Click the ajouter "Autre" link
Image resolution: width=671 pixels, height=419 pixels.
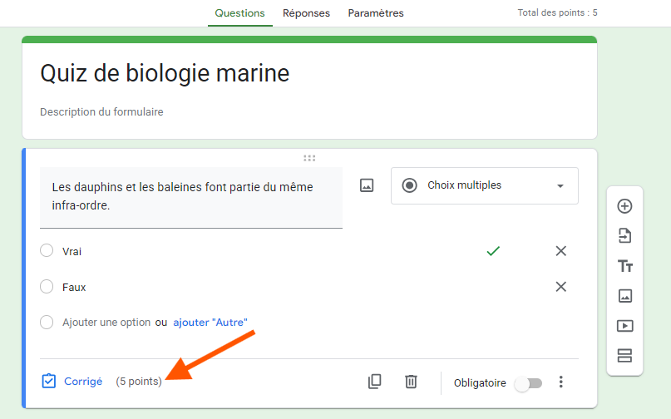[210, 323]
